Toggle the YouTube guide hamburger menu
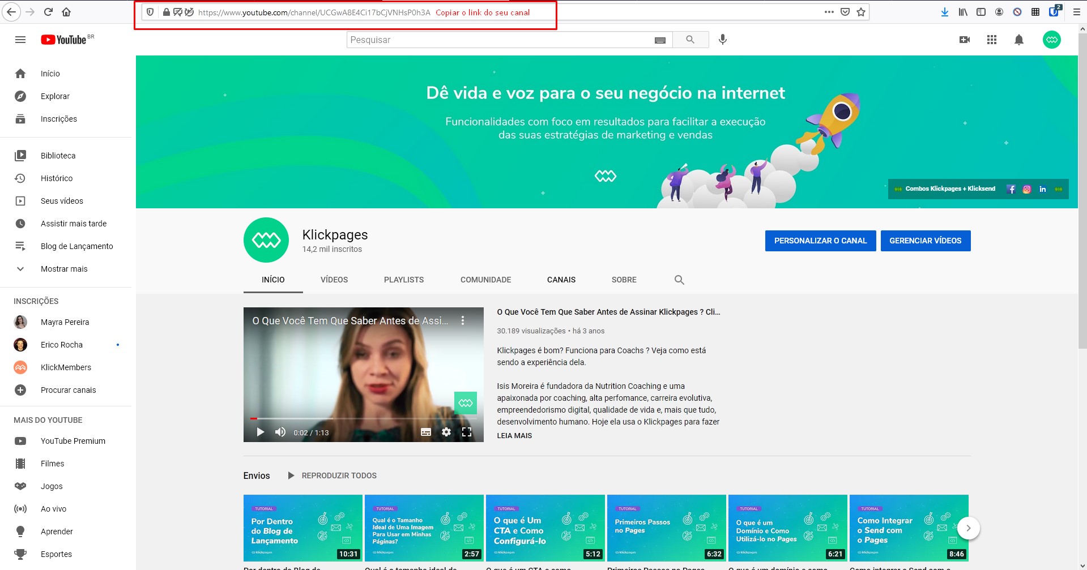 point(20,40)
